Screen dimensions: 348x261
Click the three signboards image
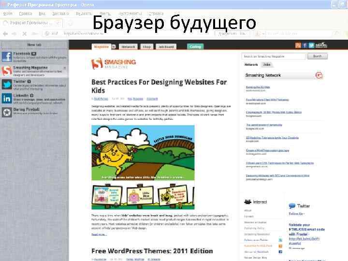[143, 196]
